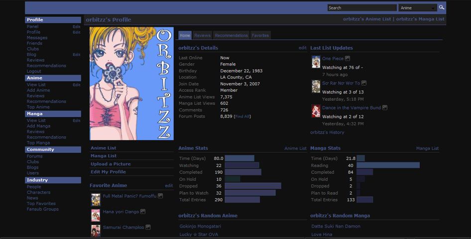The image size is (471, 239).
Task: Open the So Ra No Wo To thumbnail
Action: coord(316,86)
